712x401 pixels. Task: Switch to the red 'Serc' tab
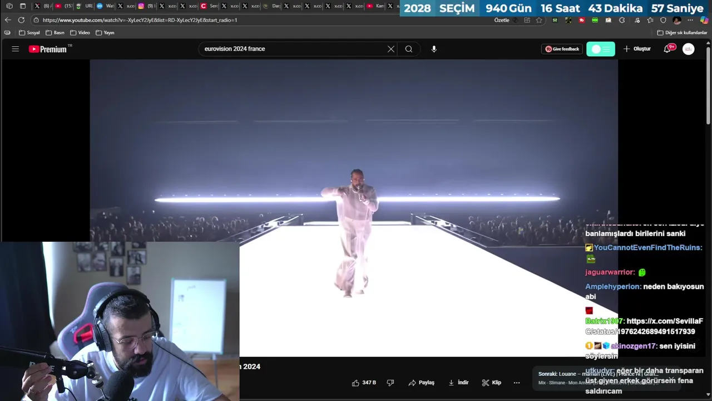pyautogui.click(x=209, y=6)
